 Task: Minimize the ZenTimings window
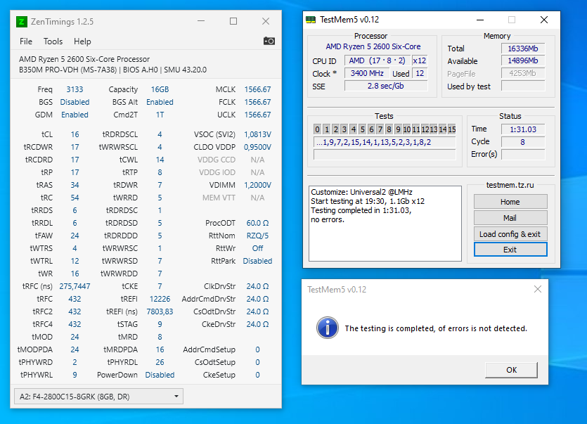click(201, 21)
